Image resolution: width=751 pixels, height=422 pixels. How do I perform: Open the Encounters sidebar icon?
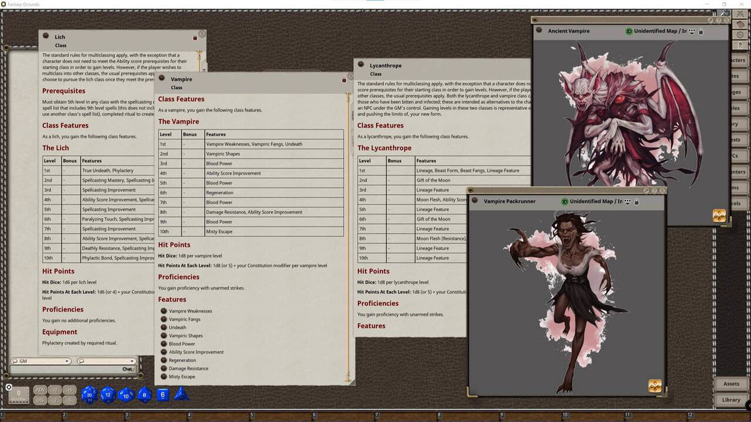tap(740, 172)
